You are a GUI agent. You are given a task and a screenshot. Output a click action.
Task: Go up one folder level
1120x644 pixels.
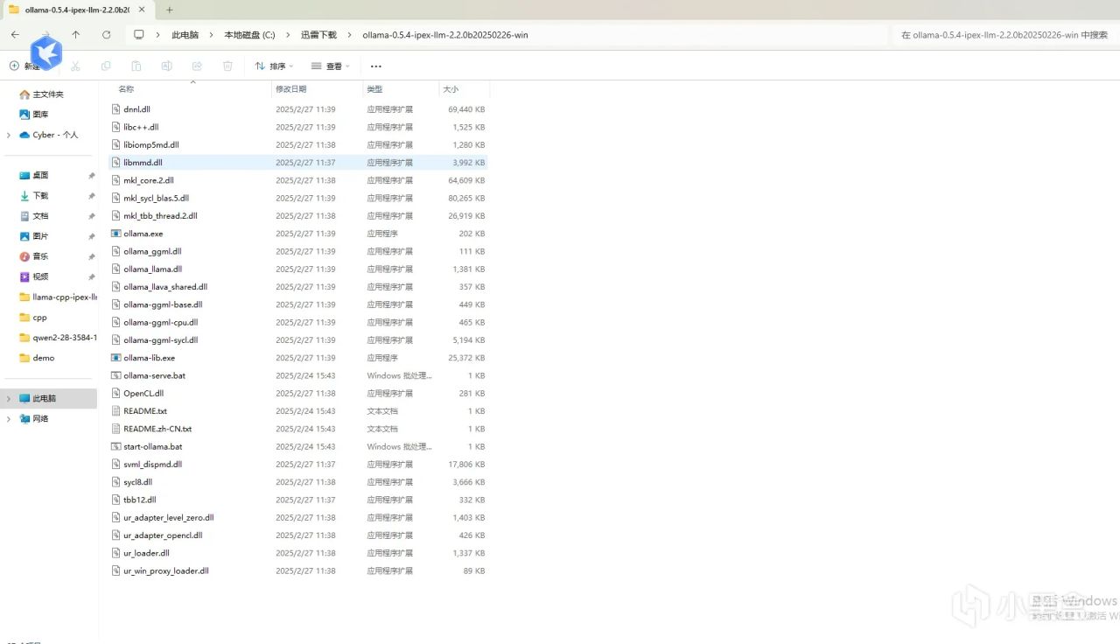(76, 35)
